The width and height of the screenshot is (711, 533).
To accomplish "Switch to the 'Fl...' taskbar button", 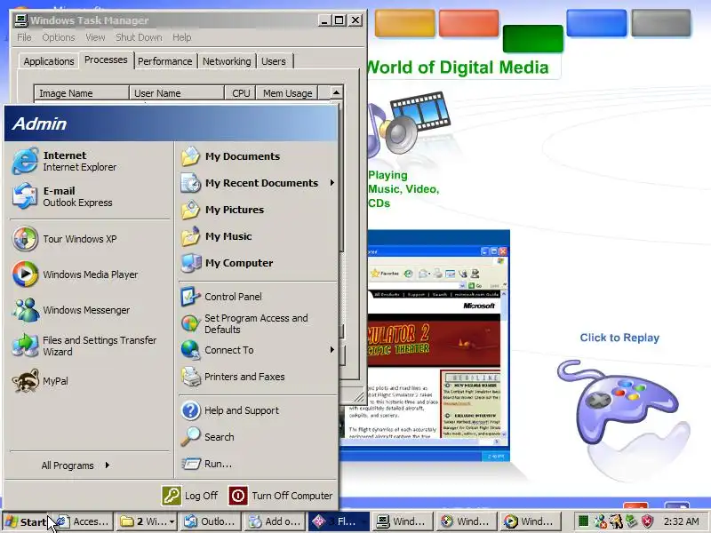I will pos(339,521).
